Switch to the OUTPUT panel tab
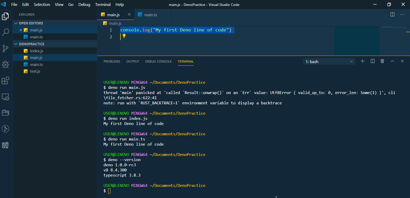 point(133,61)
